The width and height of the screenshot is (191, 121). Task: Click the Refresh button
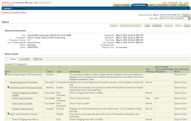click(186, 15)
